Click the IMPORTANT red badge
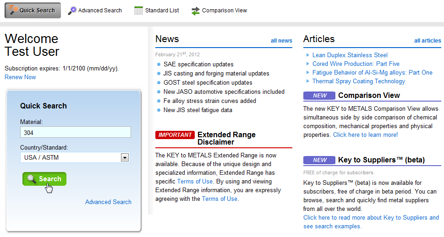The image size is (444, 237). (175, 135)
